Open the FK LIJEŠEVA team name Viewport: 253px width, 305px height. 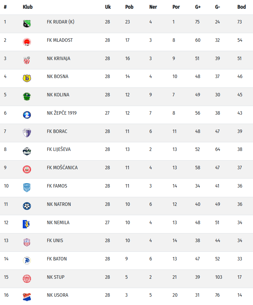[x=59, y=149]
